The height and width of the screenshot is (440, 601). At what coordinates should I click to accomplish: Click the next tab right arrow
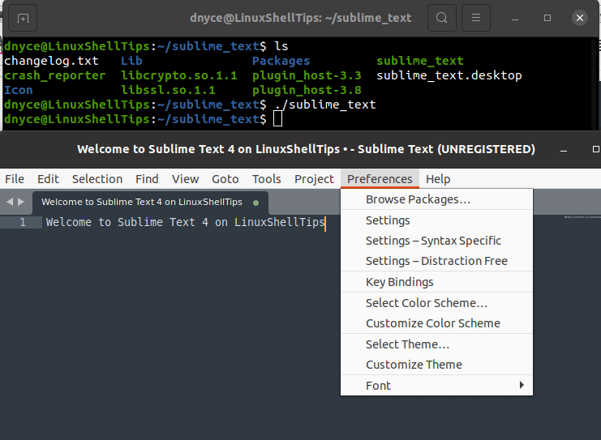21,202
